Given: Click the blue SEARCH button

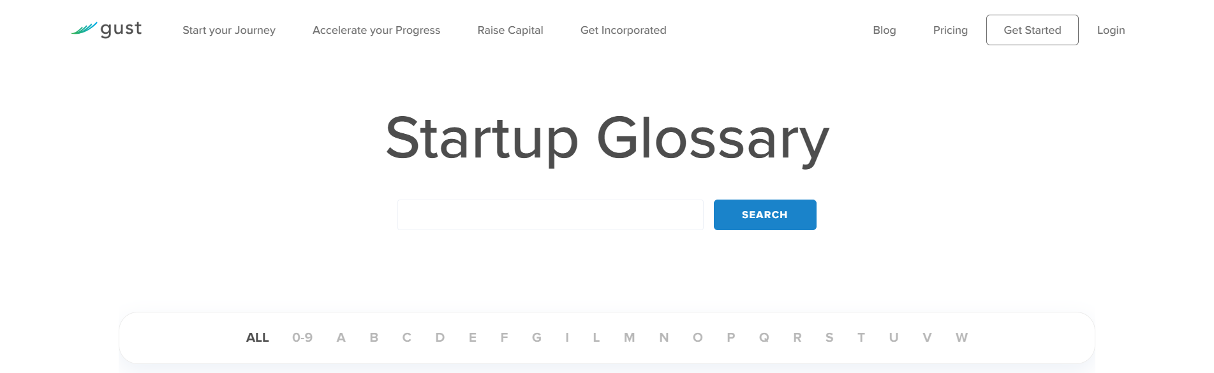Looking at the screenshot, I should [x=765, y=215].
